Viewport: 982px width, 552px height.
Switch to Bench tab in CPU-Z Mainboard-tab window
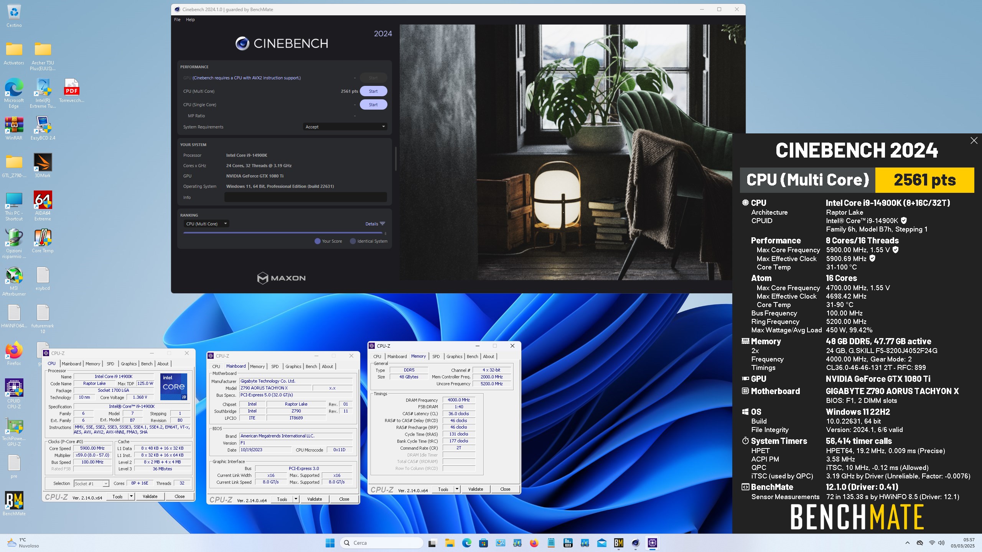click(311, 366)
